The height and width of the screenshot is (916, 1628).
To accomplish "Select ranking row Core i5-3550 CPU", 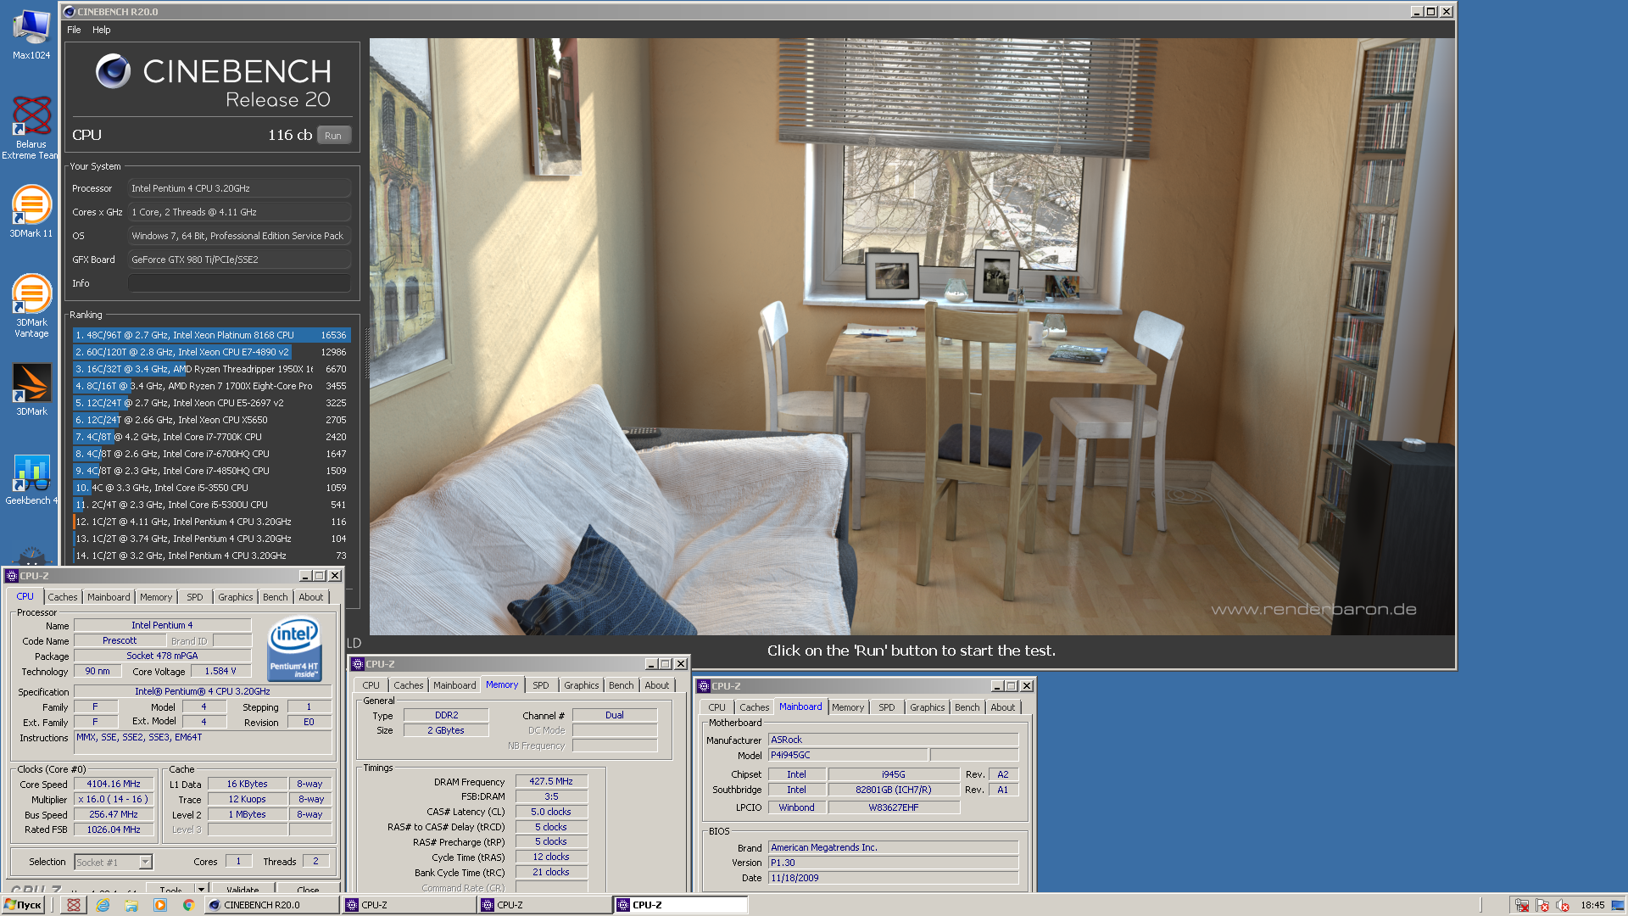I will [211, 488].
